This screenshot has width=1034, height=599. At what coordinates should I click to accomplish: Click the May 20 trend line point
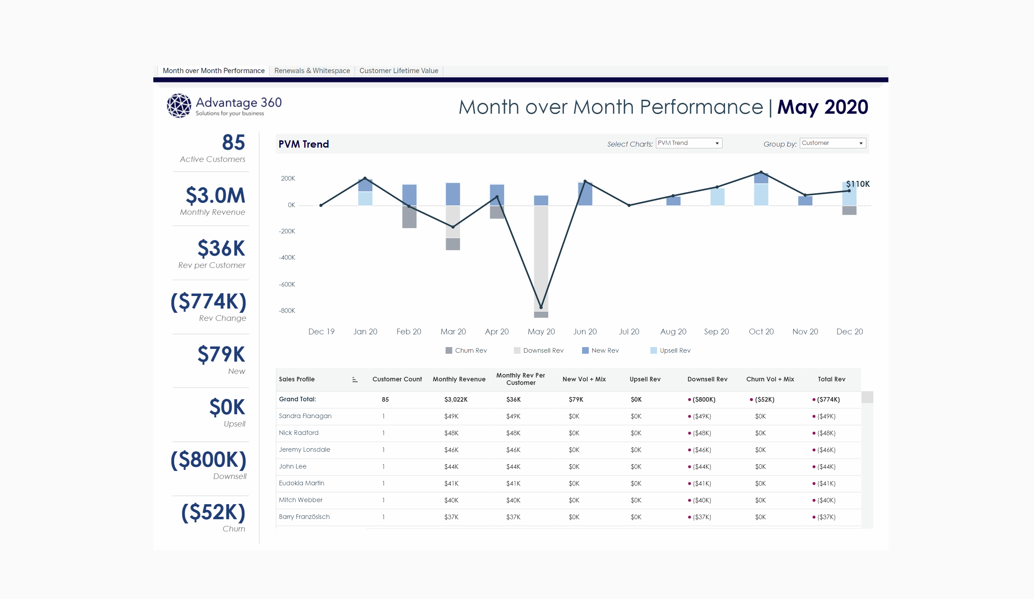click(541, 307)
